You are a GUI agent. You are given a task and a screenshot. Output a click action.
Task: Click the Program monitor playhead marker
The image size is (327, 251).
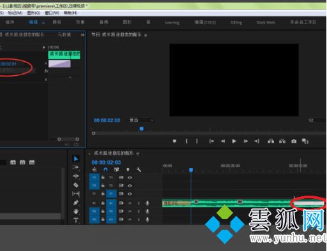(x=142, y=129)
